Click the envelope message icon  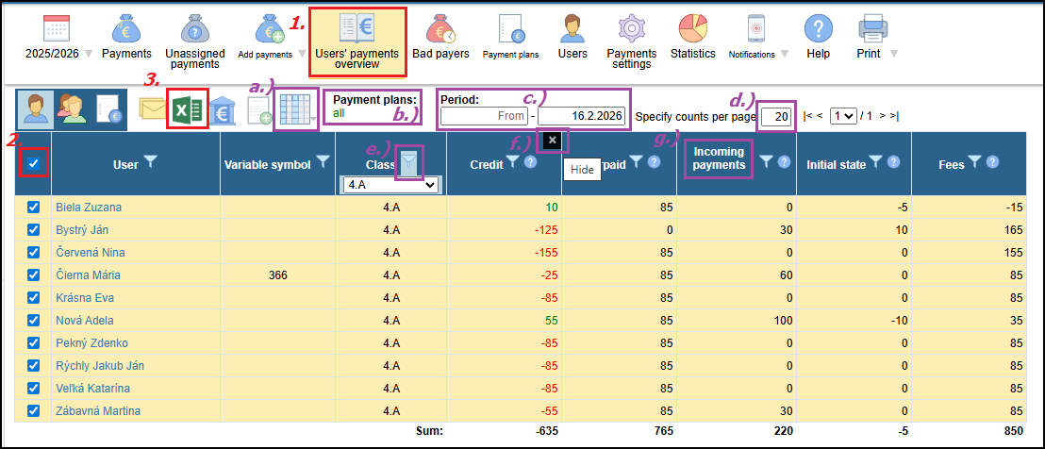click(x=152, y=110)
